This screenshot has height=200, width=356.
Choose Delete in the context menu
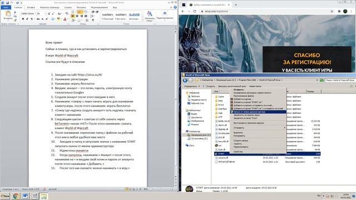pos(258,143)
